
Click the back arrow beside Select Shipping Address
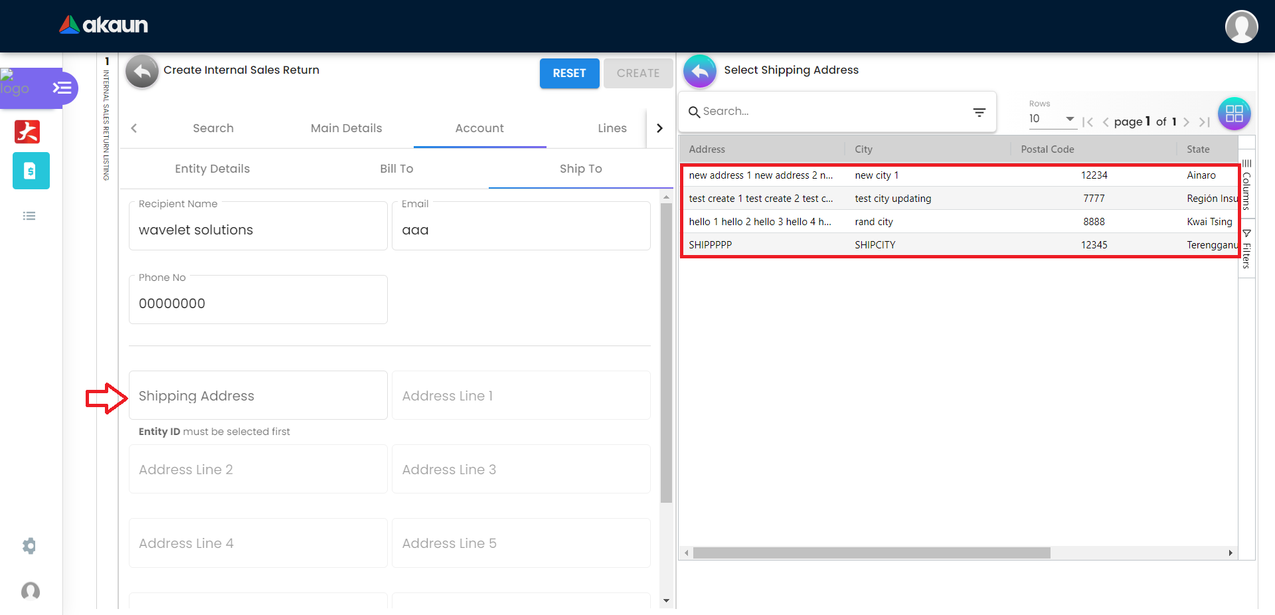click(x=700, y=71)
